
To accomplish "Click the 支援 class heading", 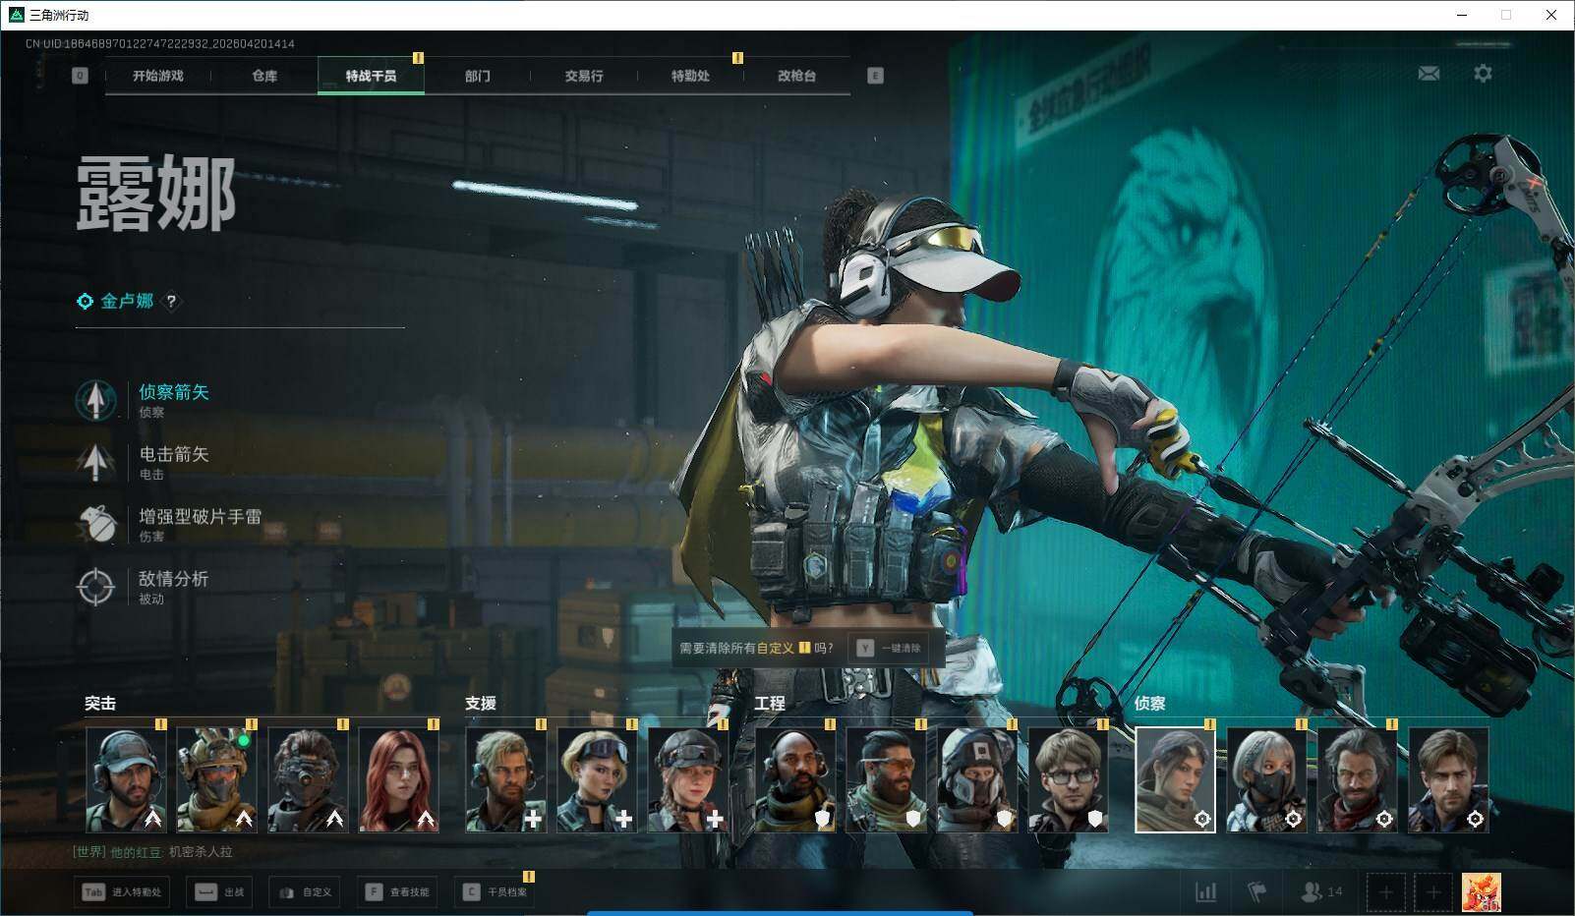I will [481, 704].
